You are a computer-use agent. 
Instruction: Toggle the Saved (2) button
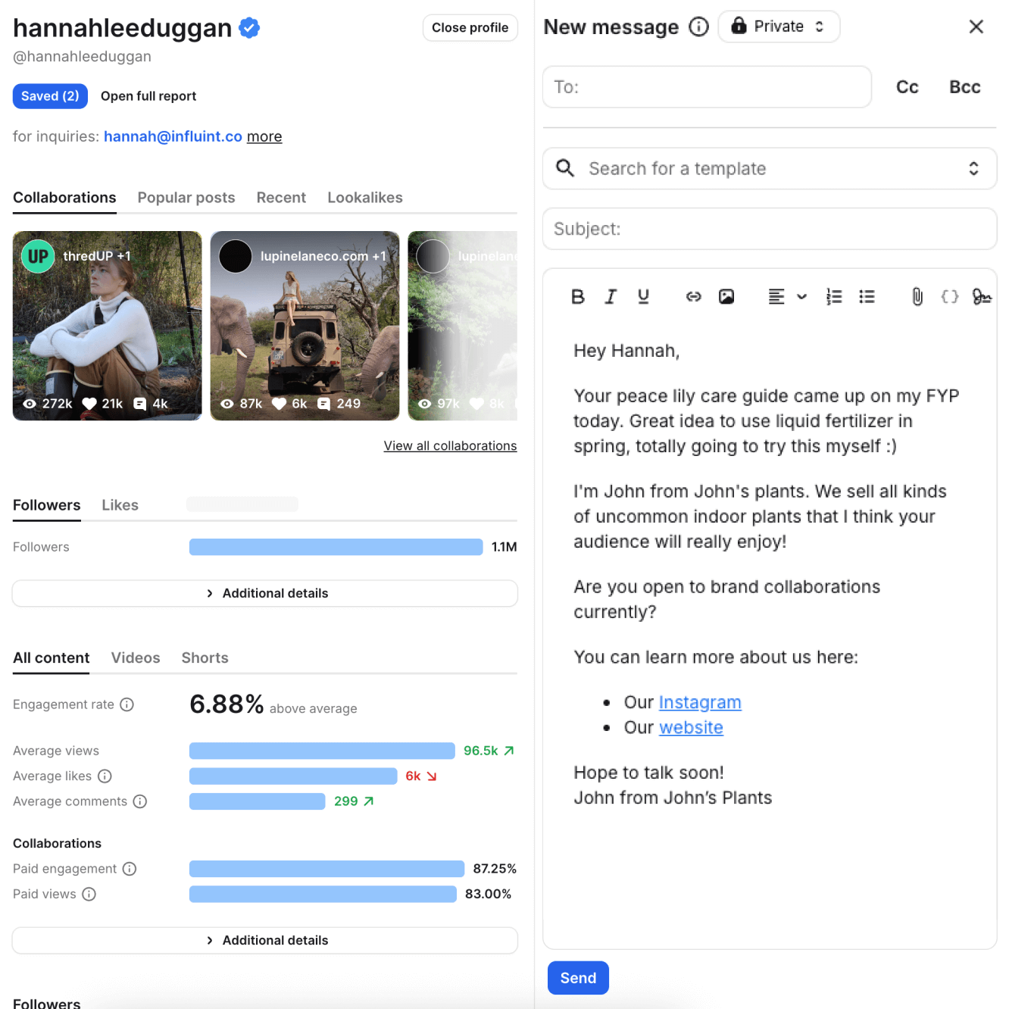pos(50,96)
